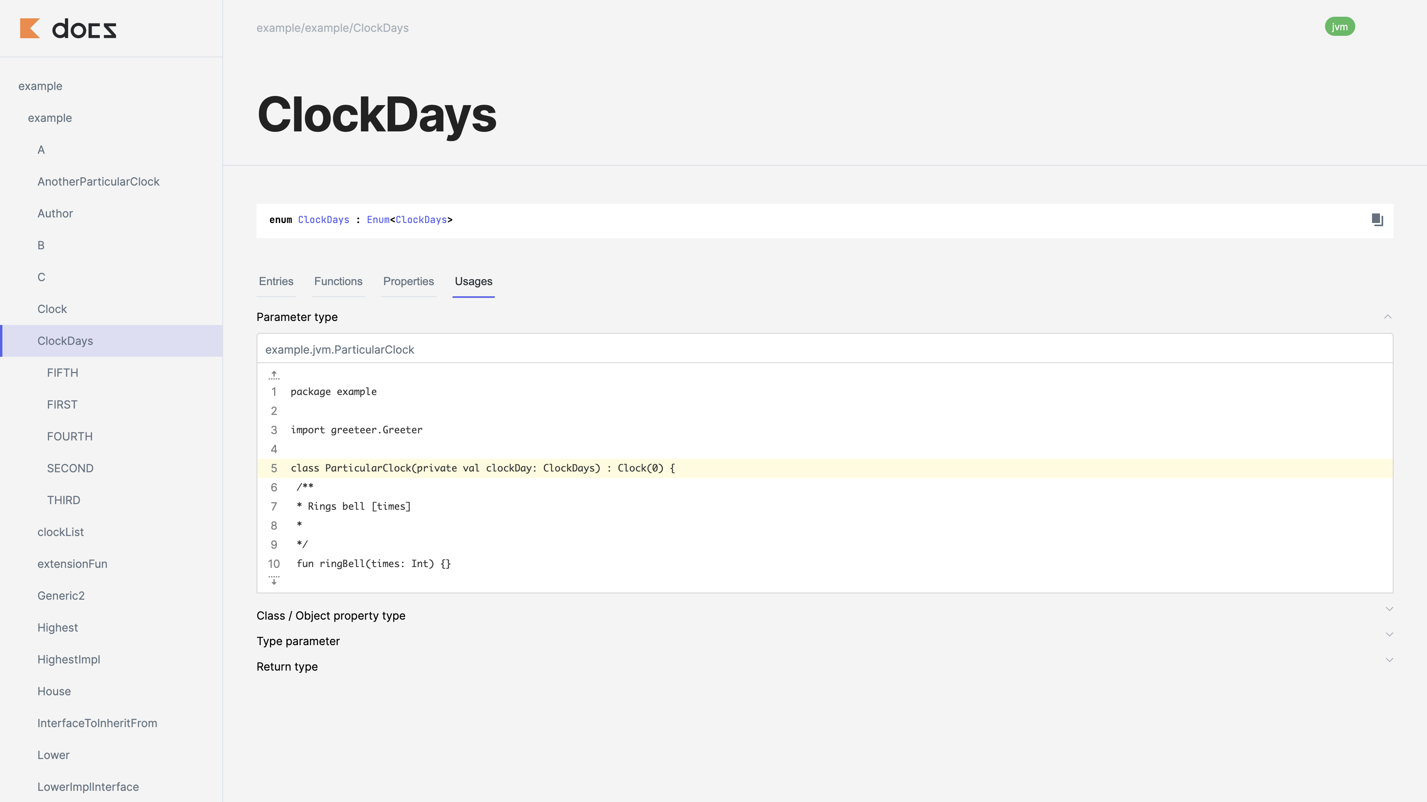Open the example.jvm.ParticularClock usage link
Image resolution: width=1427 pixels, height=802 pixels.
click(340, 350)
